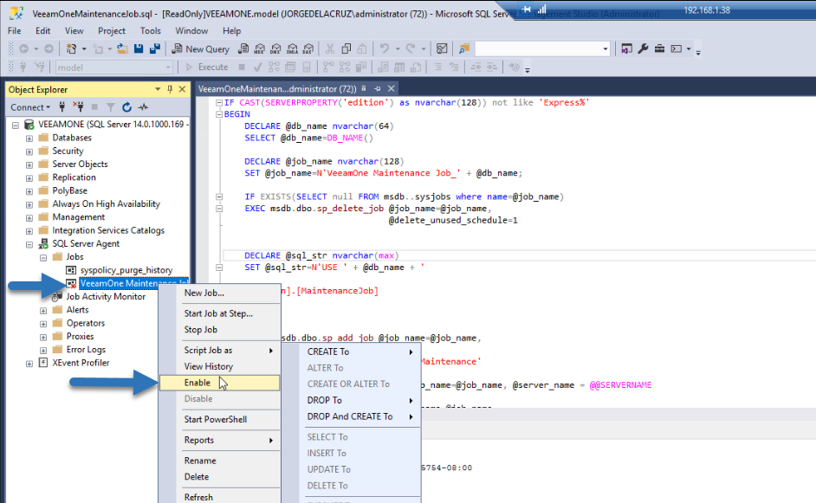Image resolution: width=816 pixels, height=503 pixels.
Task: Open the Connect dropdown in Object Explorer
Action: (30, 107)
